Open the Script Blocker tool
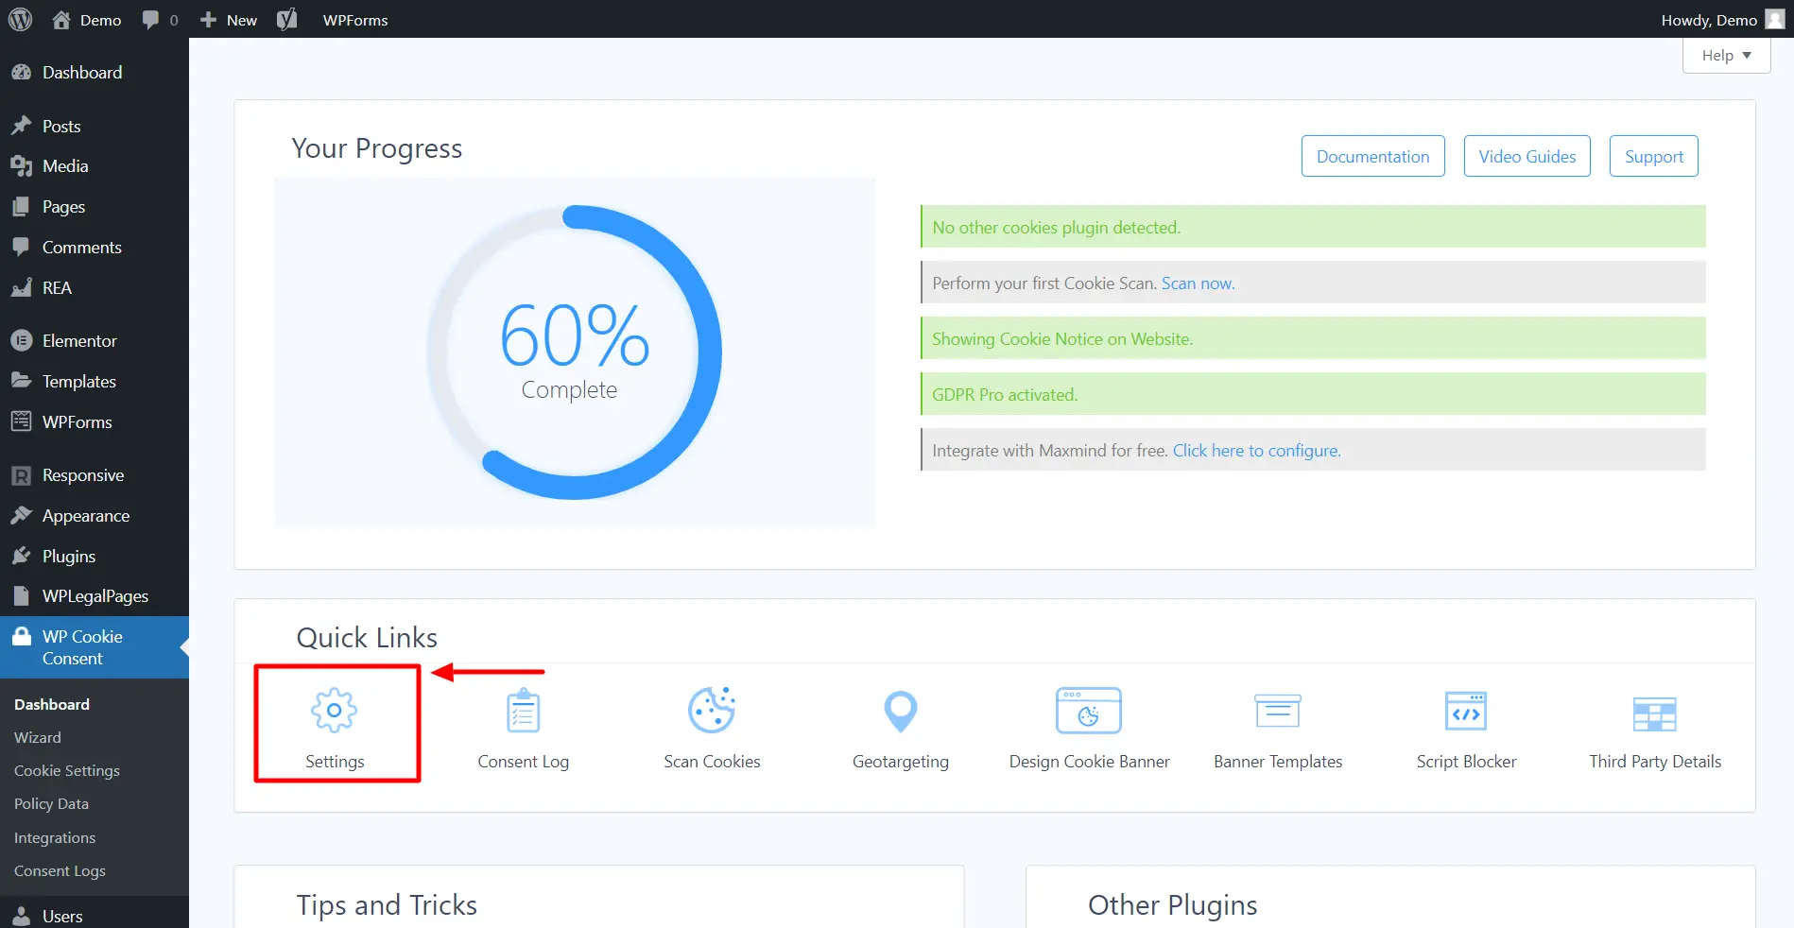 (x=1465, y=711)
